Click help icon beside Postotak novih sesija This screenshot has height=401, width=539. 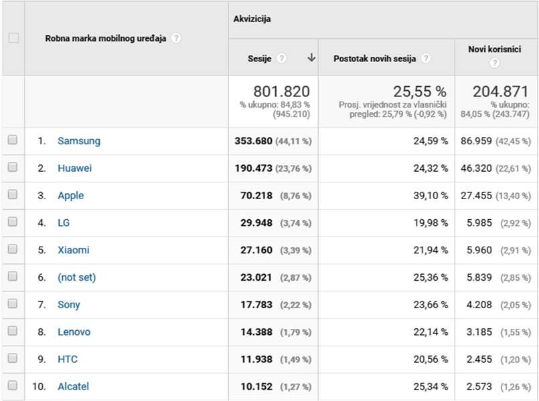(426, 58)
